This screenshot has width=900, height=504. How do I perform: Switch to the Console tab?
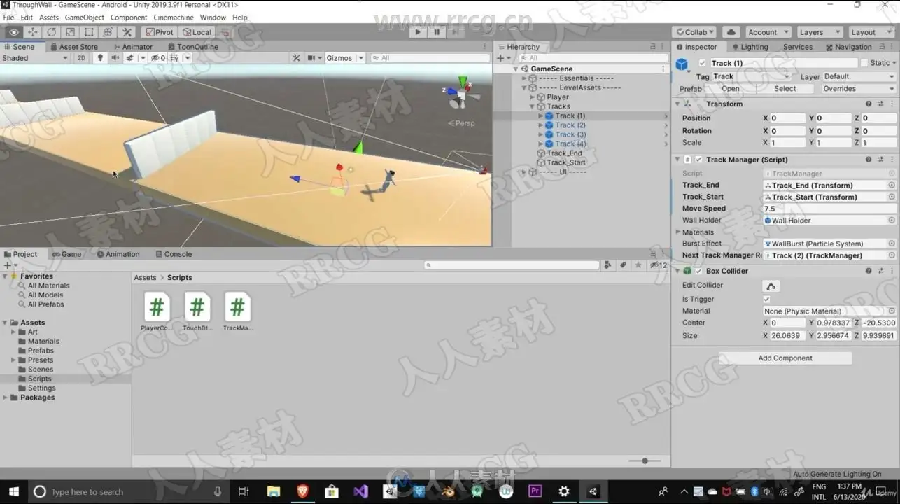coord(177,254)
